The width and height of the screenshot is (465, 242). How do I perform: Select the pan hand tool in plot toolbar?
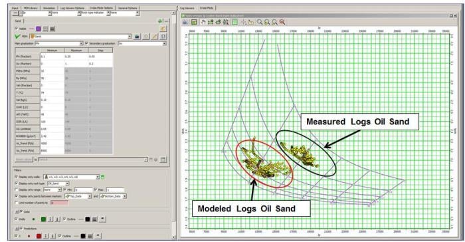[203, 22]
